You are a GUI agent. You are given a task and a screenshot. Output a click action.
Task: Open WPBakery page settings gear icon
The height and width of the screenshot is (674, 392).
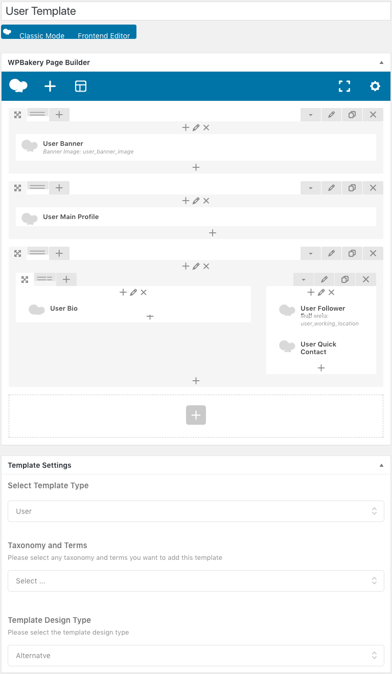[x=375, y=86]
